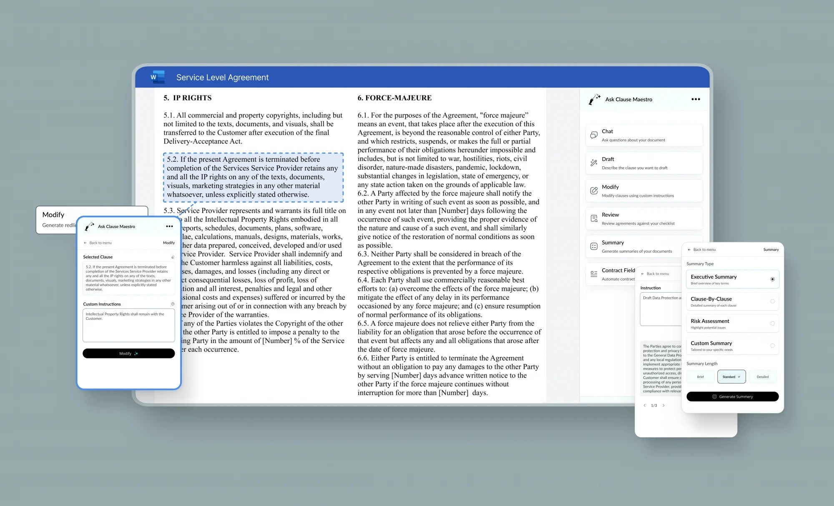Image resolution: width=834 pixels, height=506 pixels.
Task: Go to next result page arrow beside 1/3
Action: [663, 406]
